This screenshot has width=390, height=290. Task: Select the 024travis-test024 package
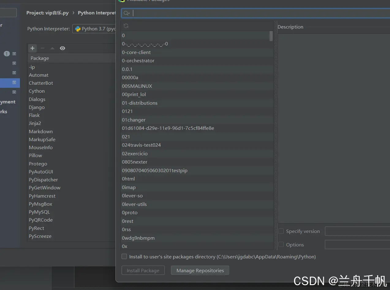coord(197,145)
